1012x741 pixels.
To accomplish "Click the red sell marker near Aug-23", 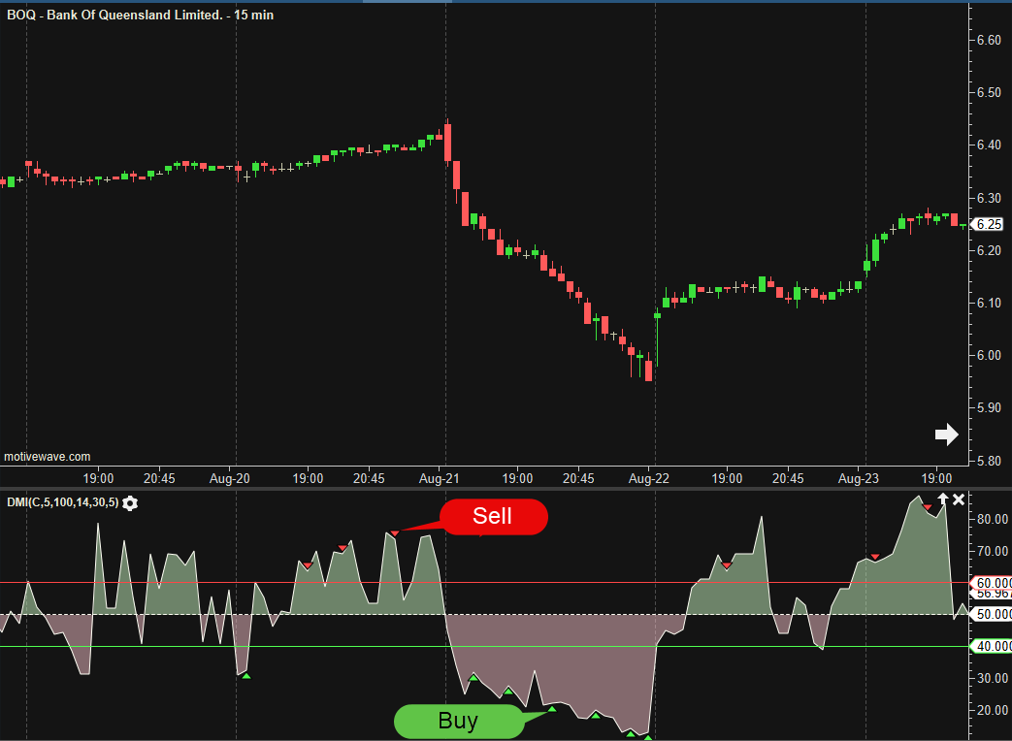I will [875, 557].
